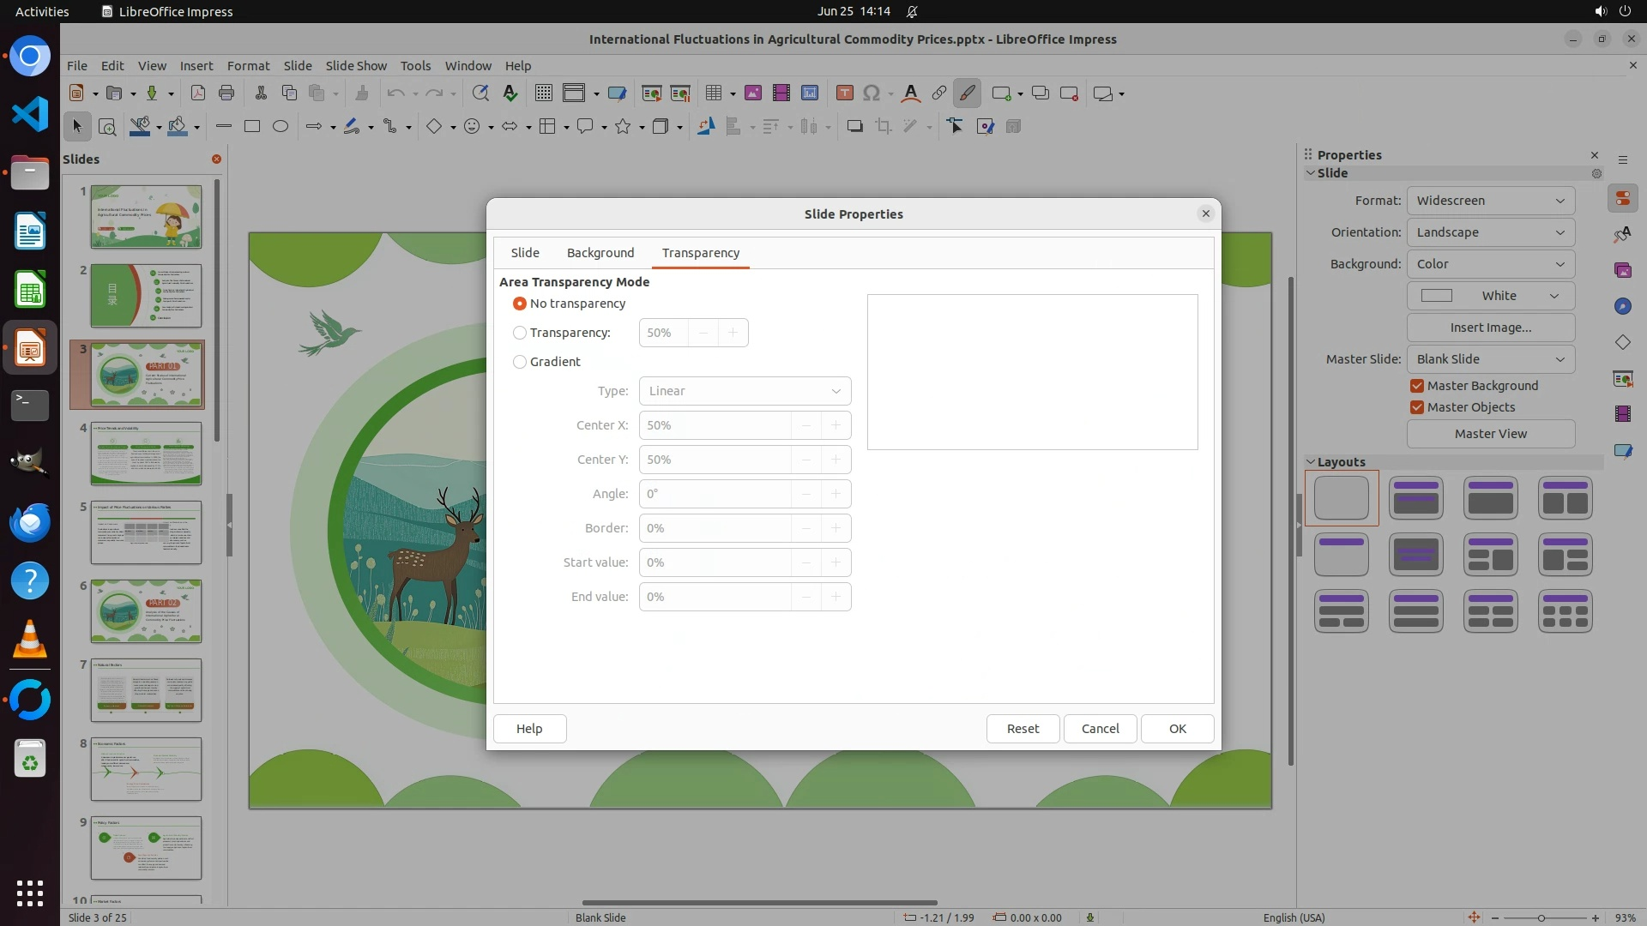Image resolution: width=1647 pixels, height=926 pixels.
Task: Select the Transparency radio button
Action: click(520, 333)
